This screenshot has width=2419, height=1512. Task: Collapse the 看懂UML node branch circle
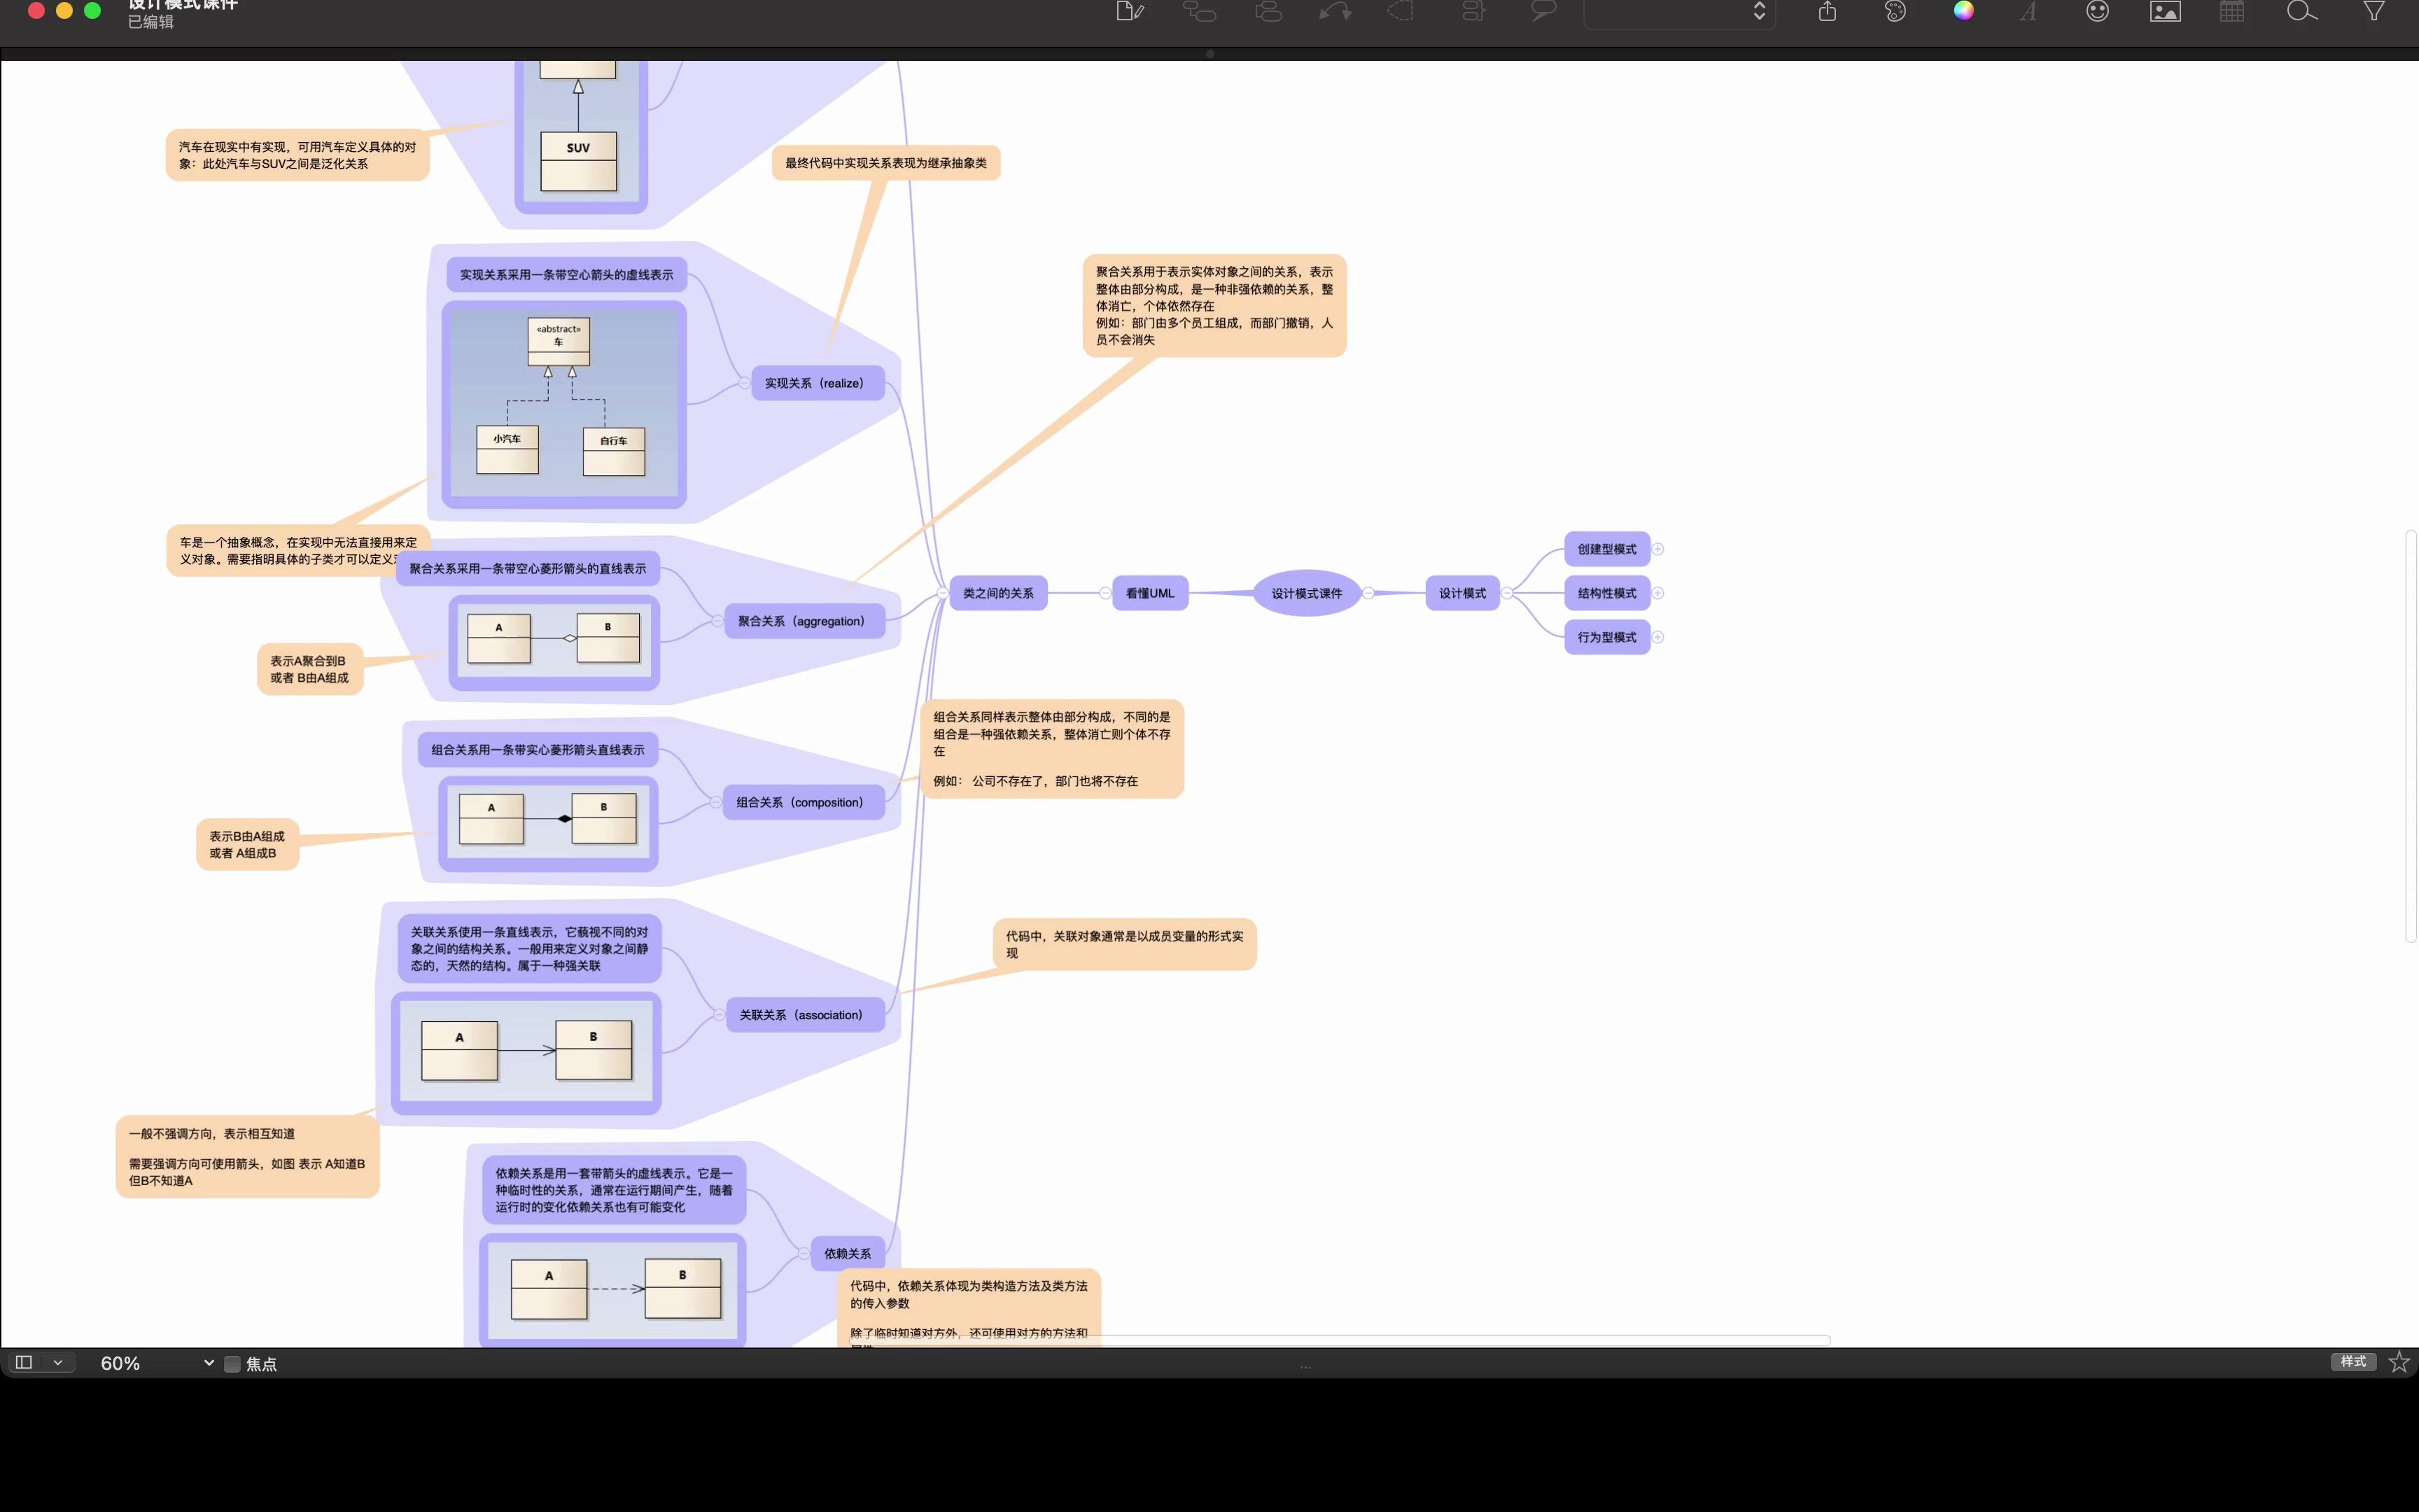(x=1105, y=593)
